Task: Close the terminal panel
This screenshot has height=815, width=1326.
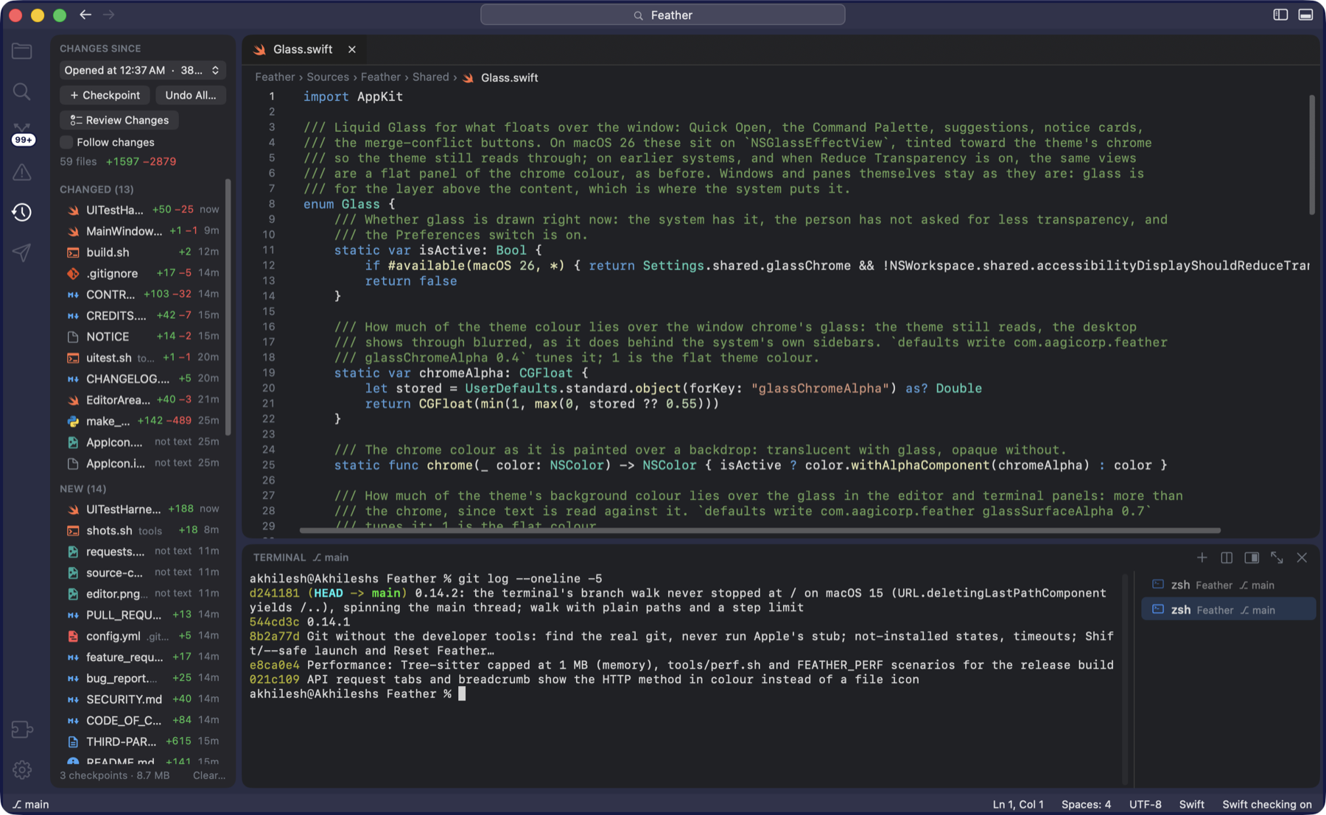Action: (1302, 557)
